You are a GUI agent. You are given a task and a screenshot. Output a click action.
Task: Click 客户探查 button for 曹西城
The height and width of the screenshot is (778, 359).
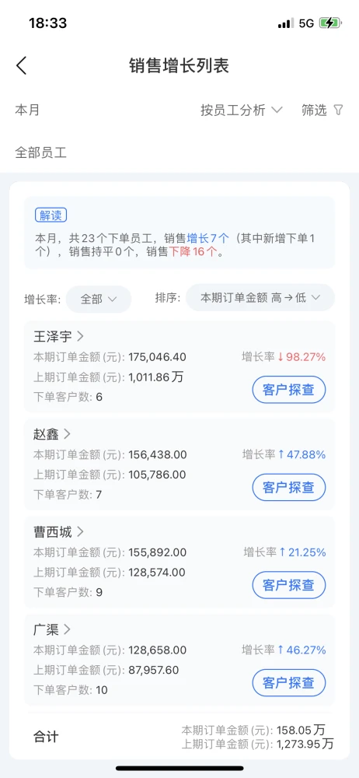289,585
